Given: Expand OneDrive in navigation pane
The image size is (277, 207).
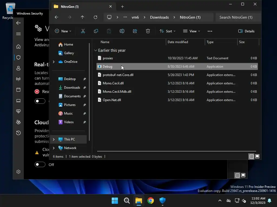Looking at the screenshot, I should pos(54,62).
